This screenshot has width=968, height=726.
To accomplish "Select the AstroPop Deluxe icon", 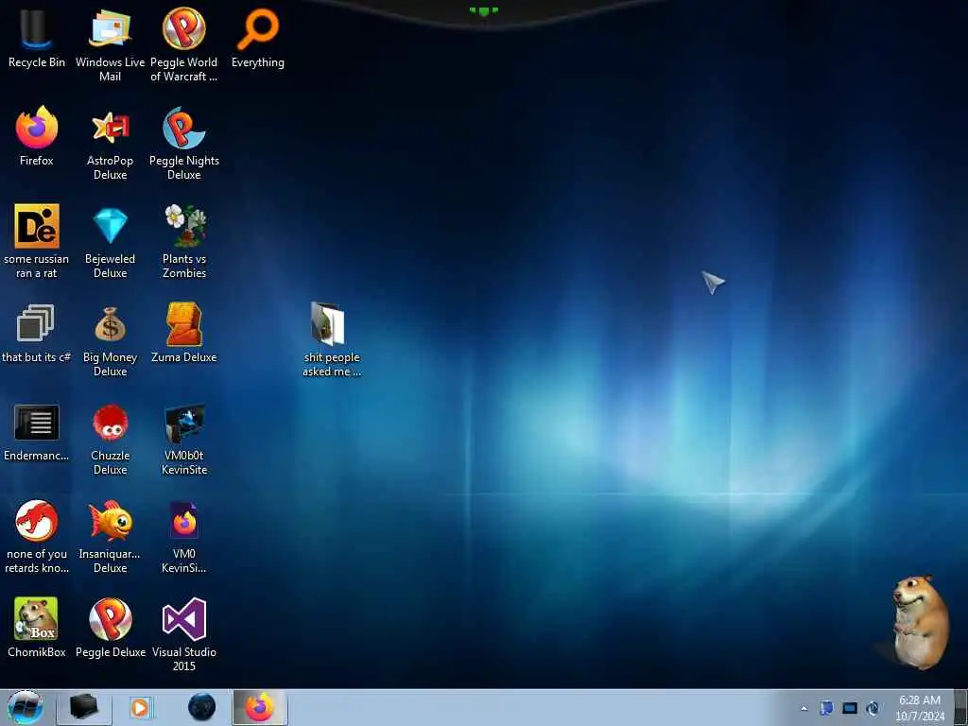I will pyautogui.click(x=110, y=144).
